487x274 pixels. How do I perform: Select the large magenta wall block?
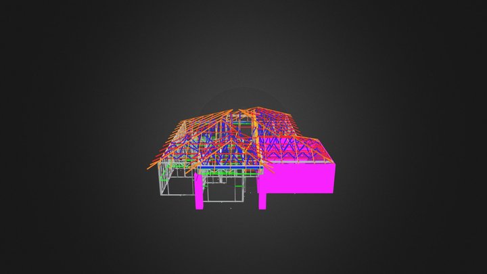[x=300, y=178]
